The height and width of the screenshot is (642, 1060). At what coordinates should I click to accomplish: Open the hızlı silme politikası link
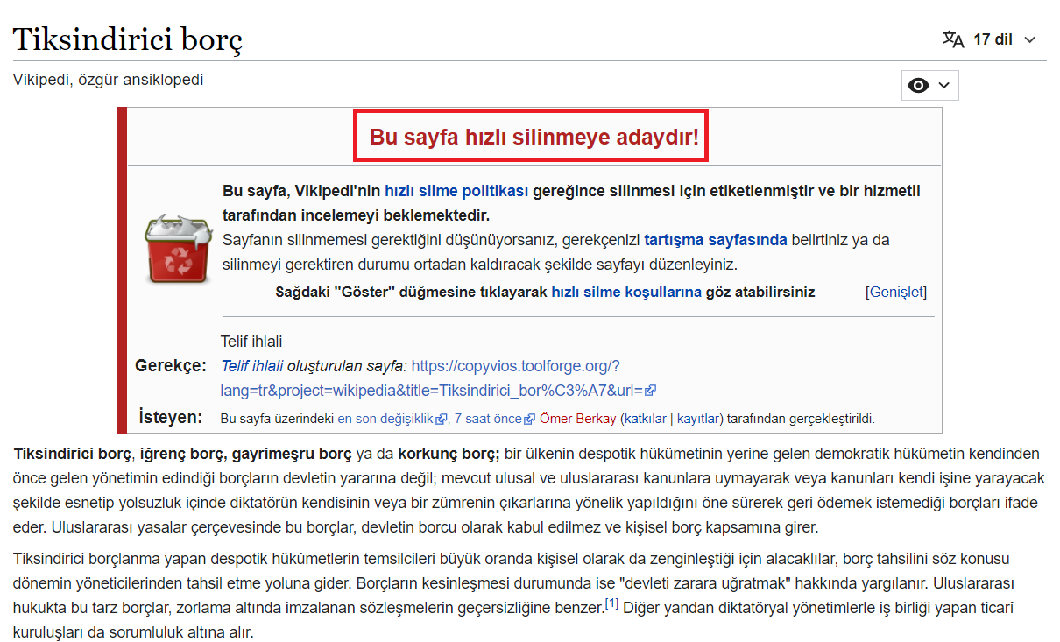(456, 191)
